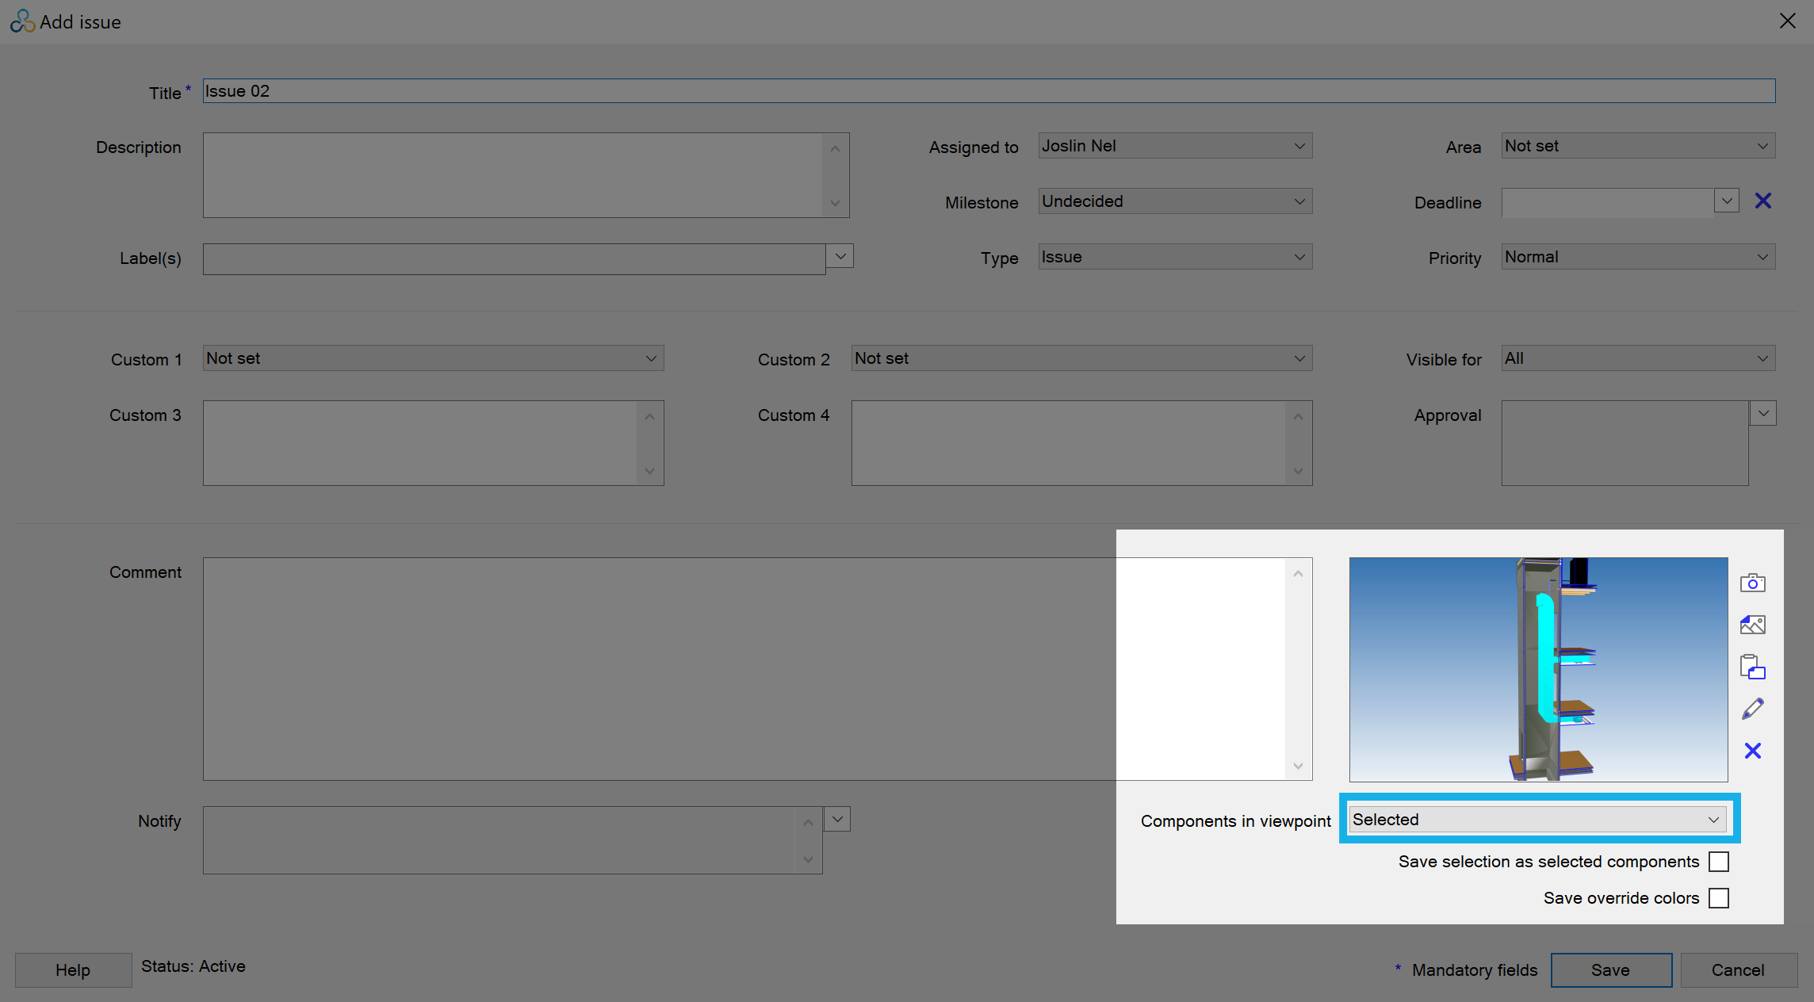Open the Area dropdown

click(1638, 146)
